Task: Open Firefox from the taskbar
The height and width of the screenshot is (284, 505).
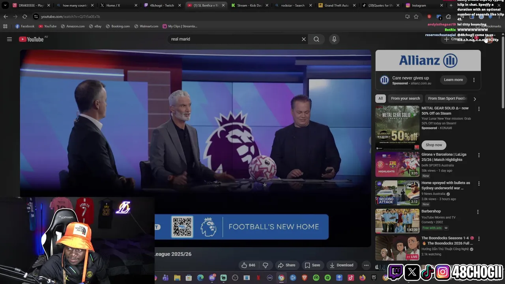Action: pos(362,278)
